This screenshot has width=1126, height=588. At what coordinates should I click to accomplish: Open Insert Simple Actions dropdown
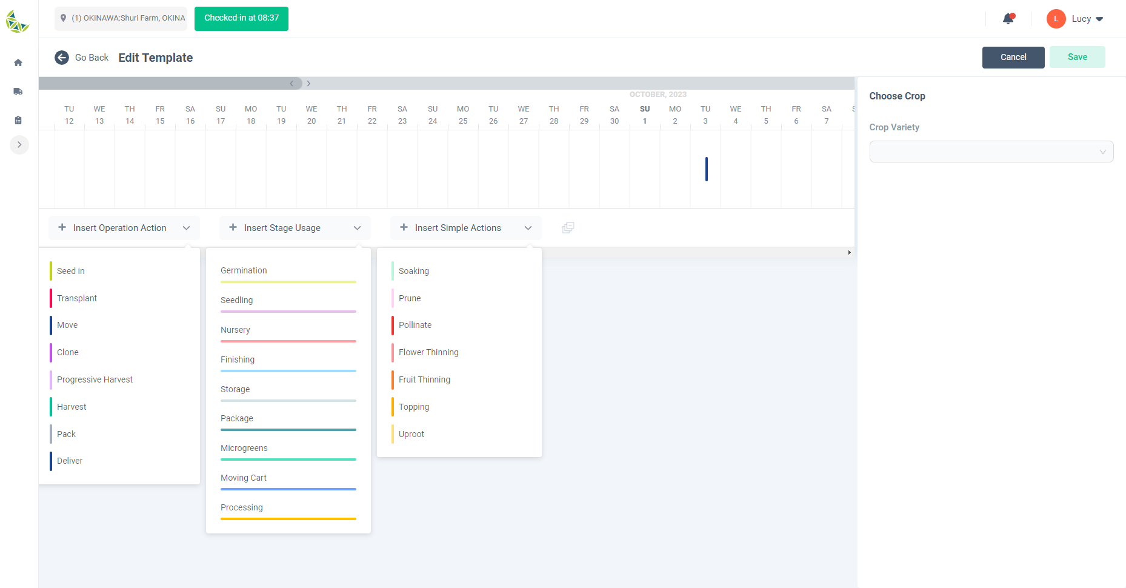click(x=466, y=228)
